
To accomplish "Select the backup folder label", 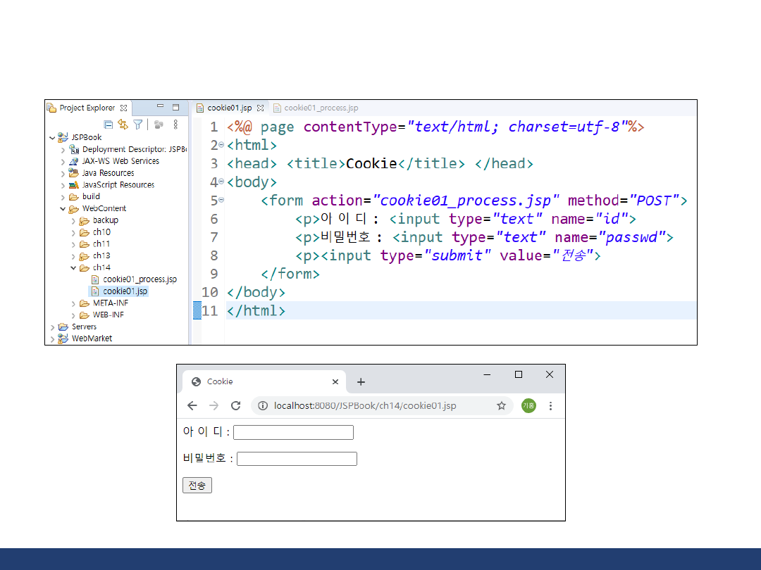I will click(x=105, y=220).
